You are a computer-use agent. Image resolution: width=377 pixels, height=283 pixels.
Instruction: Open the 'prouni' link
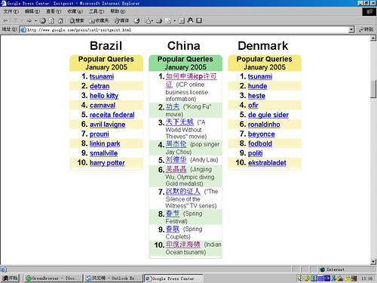100,134
